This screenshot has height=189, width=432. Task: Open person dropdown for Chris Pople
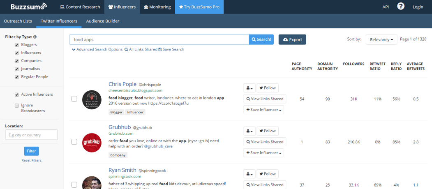pos(249,88)
